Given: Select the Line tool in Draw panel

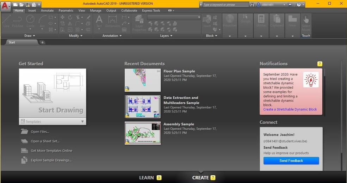Looking at the screenshot, I should click(x=6, y=20).
